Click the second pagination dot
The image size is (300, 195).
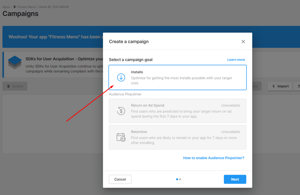(180, 179)
